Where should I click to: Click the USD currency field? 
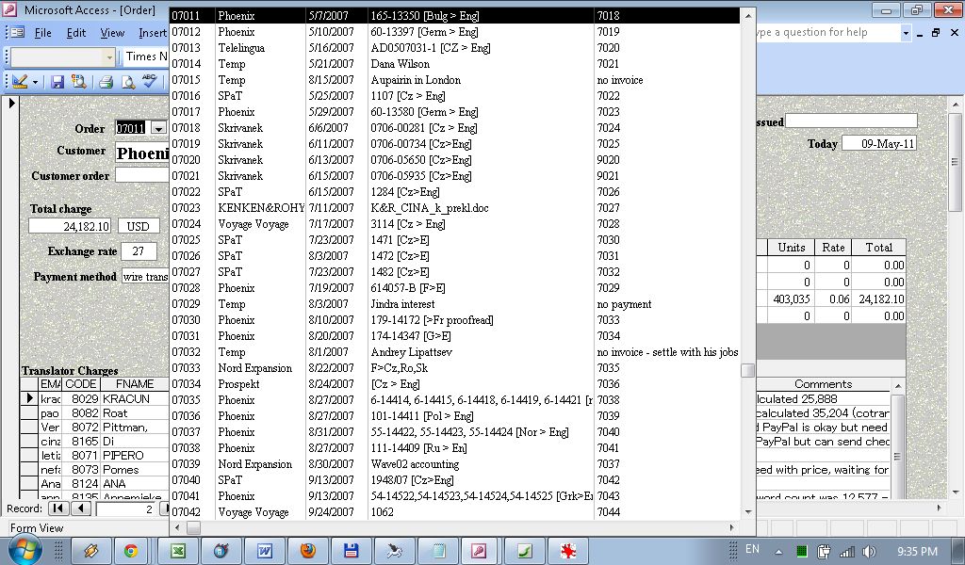pyautogui.click(x=139, y=226)
